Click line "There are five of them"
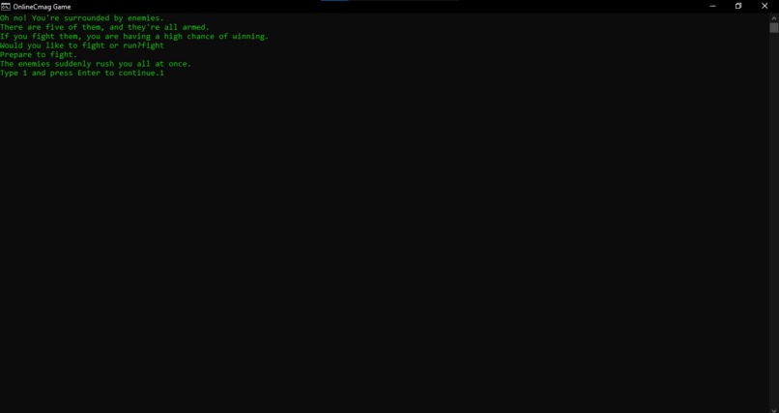This screenshot has height=413, width=779. (x=104, y=27)
